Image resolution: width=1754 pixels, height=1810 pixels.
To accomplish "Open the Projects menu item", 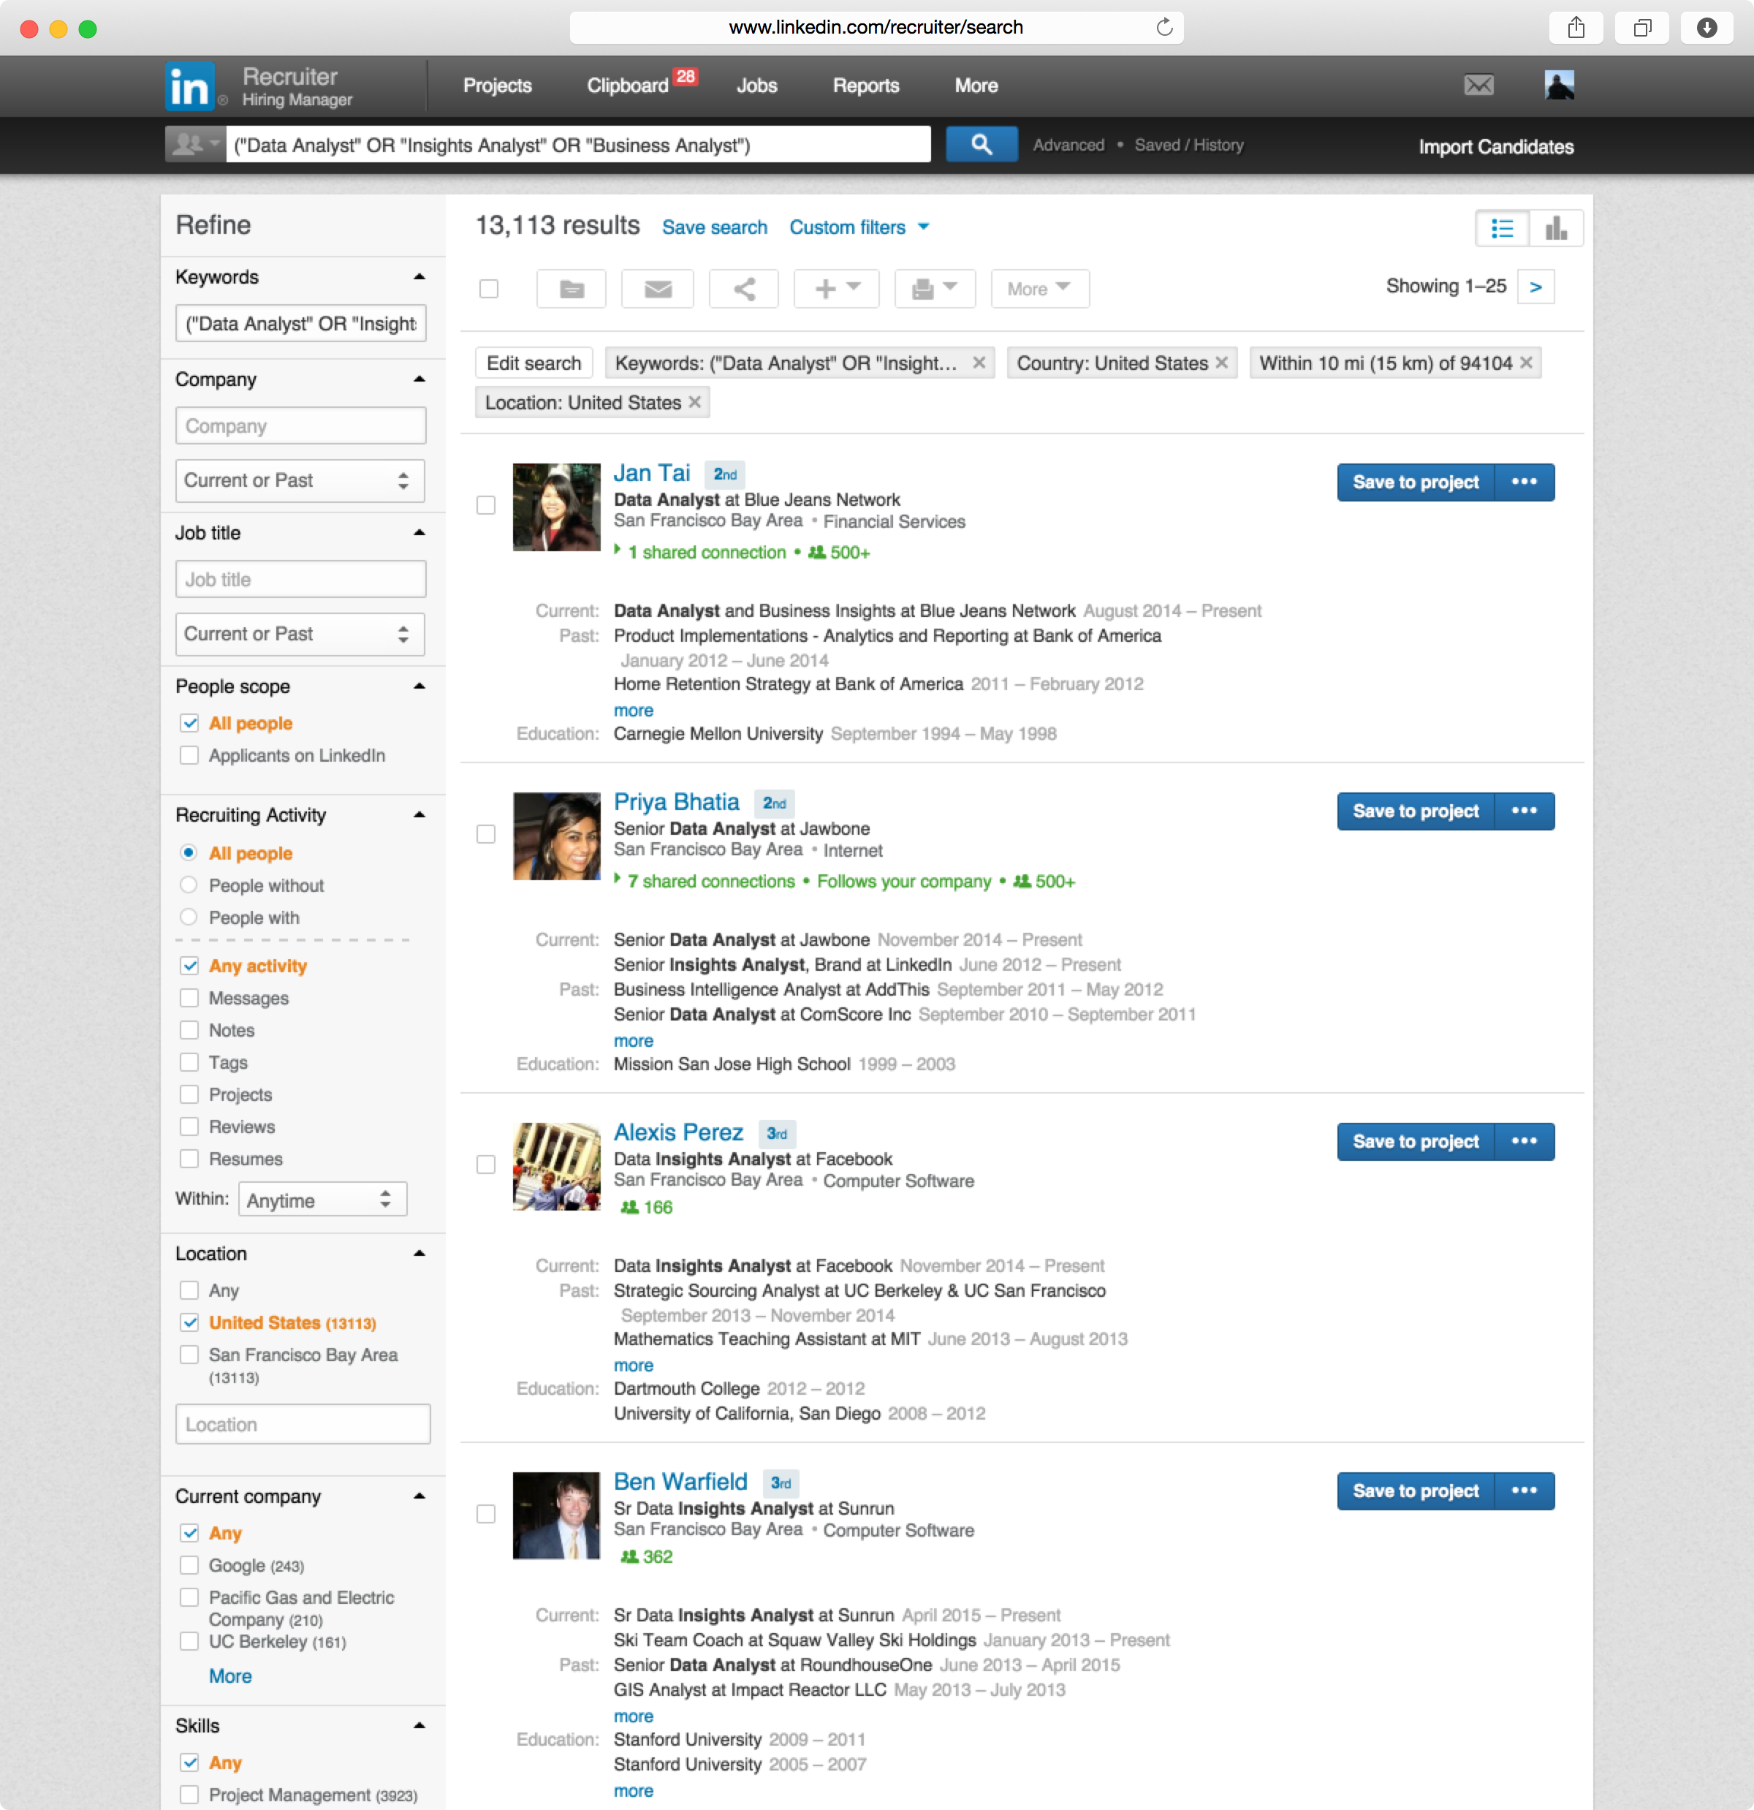I will (x=497, y=86).
